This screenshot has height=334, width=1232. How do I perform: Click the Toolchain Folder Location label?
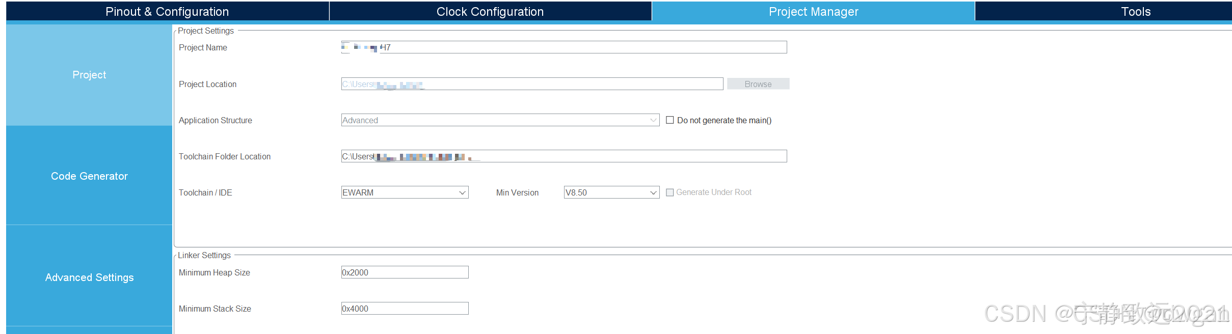point(225,156)
